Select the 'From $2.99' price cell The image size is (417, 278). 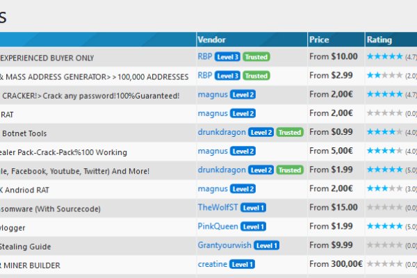point(331,75)
